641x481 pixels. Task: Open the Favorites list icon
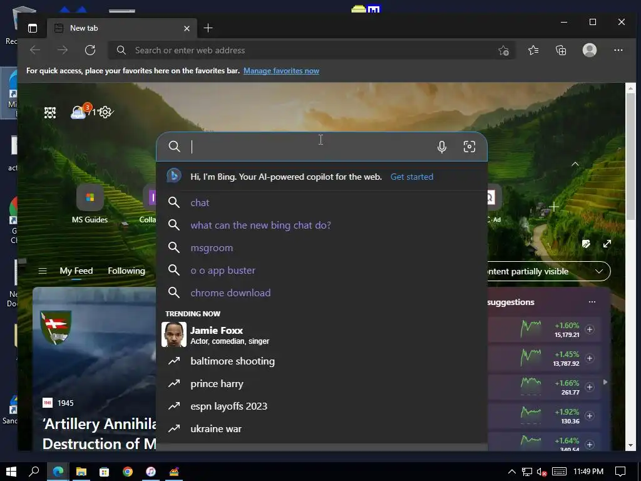pyautogui.click(x=533, y=50)
